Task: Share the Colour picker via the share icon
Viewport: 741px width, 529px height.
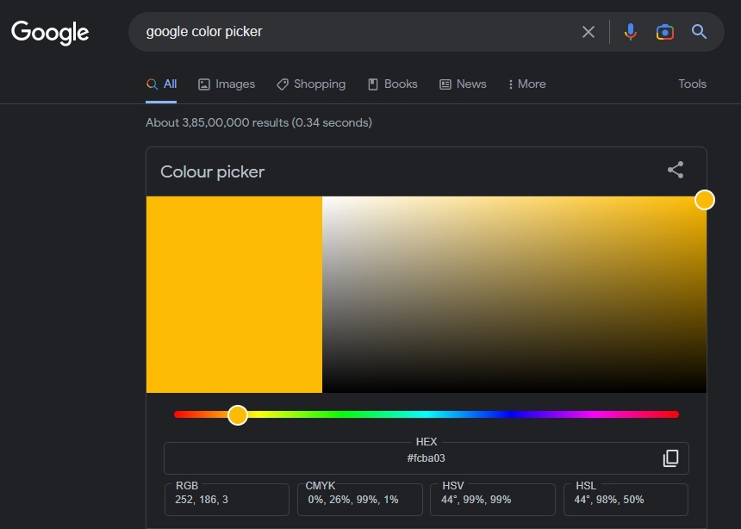Action: (676, 170)
